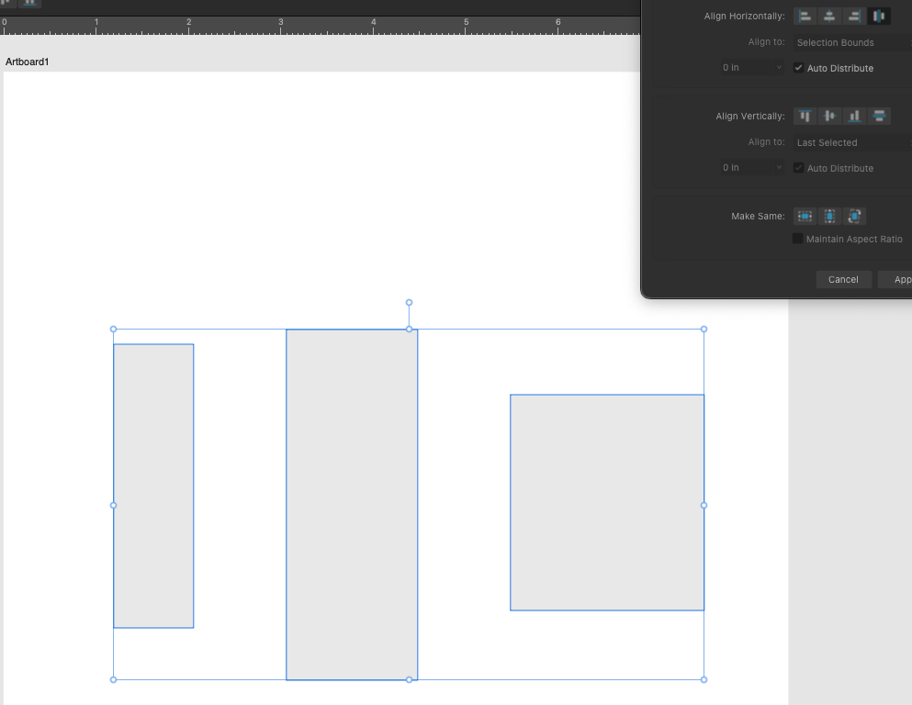Select the Align Top vertical icon
This screenshot has width=912, height=705.
coord(805,116)
